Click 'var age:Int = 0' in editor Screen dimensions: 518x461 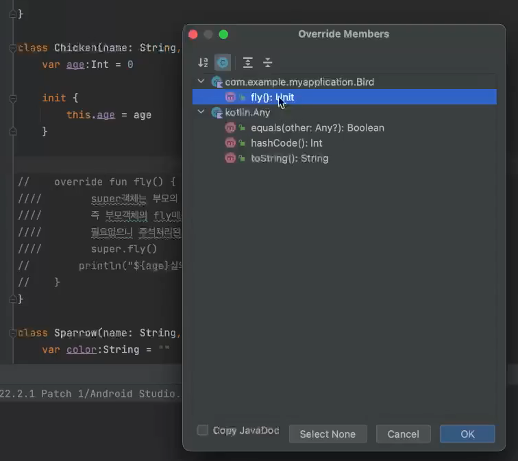[x=88, y=64]
